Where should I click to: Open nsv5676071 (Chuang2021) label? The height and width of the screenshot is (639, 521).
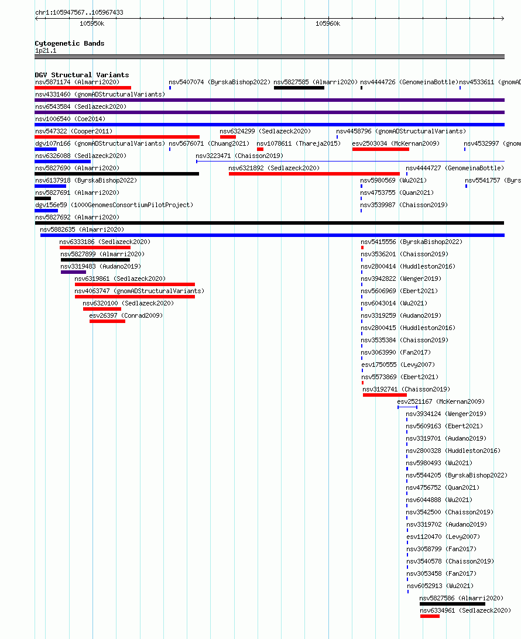(209, 143)
